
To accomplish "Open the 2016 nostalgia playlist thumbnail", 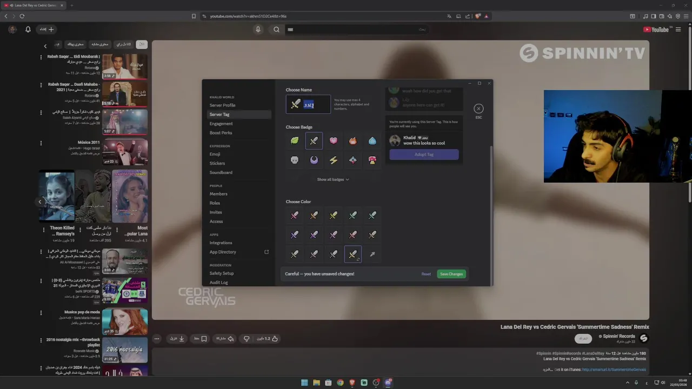I will click(125, 350).
